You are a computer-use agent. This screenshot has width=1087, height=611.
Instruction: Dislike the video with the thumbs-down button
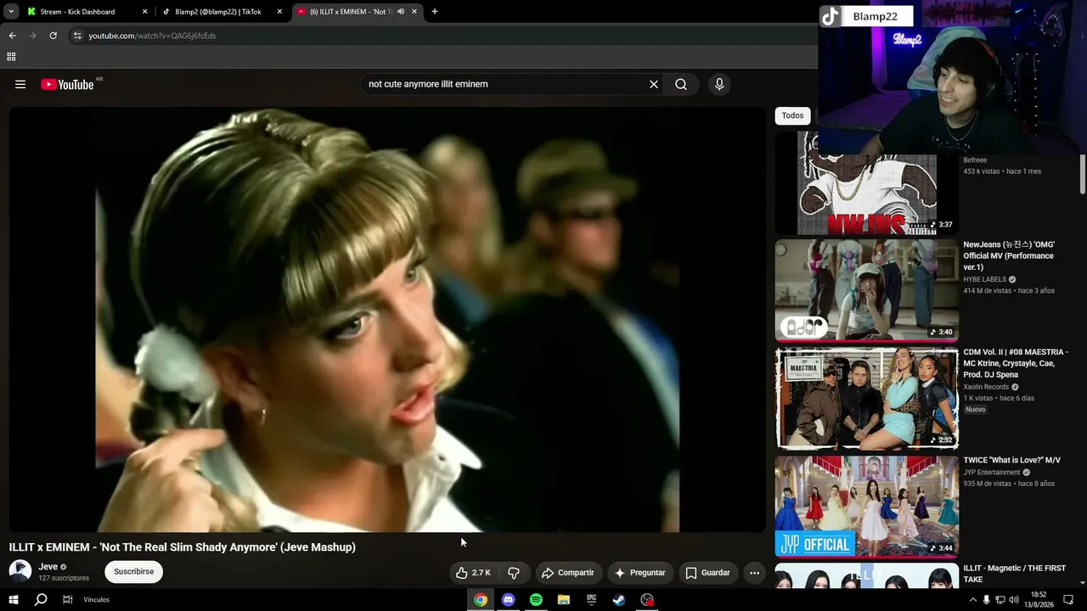pyautogui.click(x=514, y=573)
